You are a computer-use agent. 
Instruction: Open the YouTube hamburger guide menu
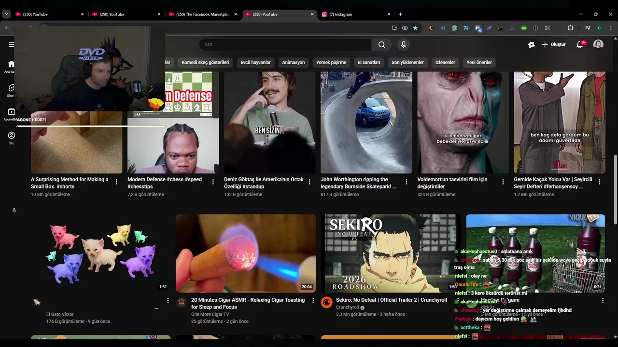(11, 45)
